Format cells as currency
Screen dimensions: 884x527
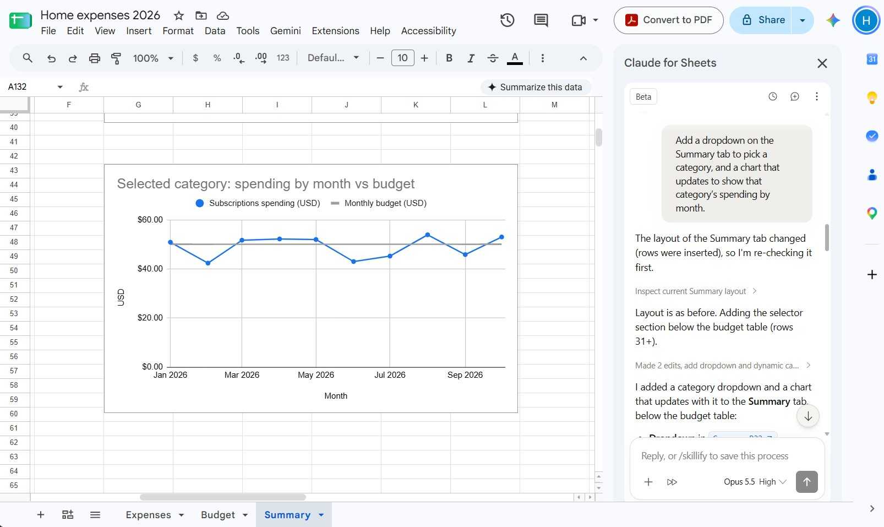point(195,58)
